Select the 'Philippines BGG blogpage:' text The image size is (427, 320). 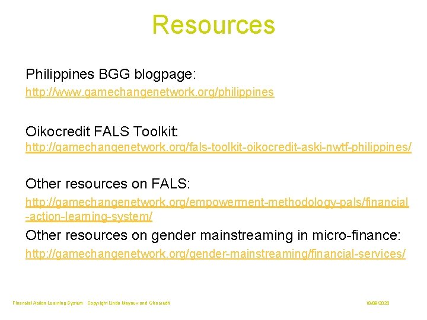[x=111, y=74]
